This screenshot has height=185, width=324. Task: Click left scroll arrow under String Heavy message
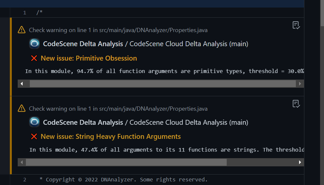click(22, 162)
